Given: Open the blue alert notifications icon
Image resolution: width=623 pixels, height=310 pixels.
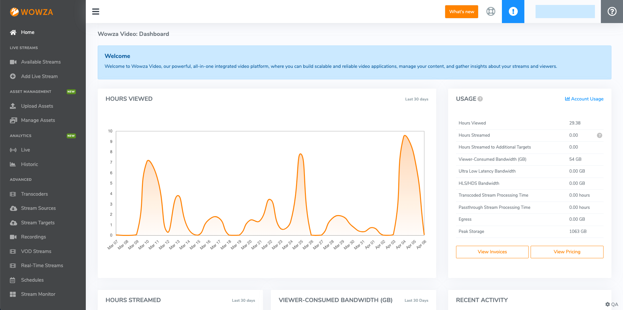Looking at the screenshot, I should (513, 12).
